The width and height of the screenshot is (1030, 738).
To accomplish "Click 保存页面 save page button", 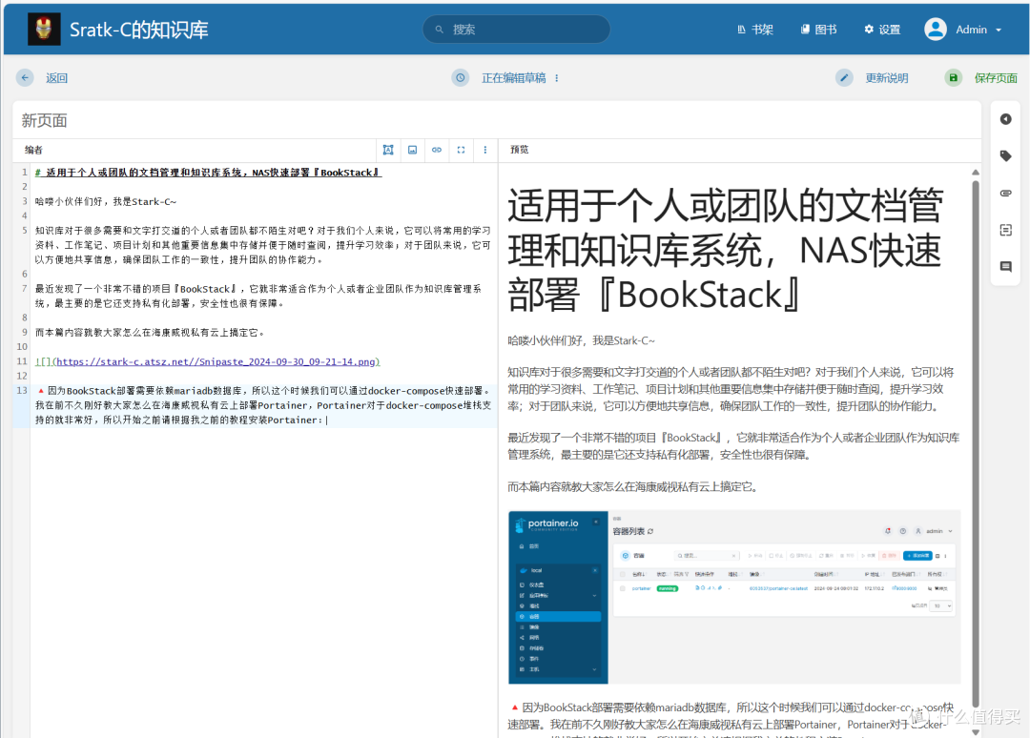I will click(x=996, y=78).
